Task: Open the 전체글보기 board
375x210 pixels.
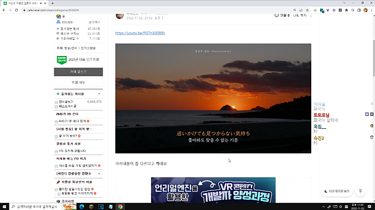Action: (x=66, y=102)
